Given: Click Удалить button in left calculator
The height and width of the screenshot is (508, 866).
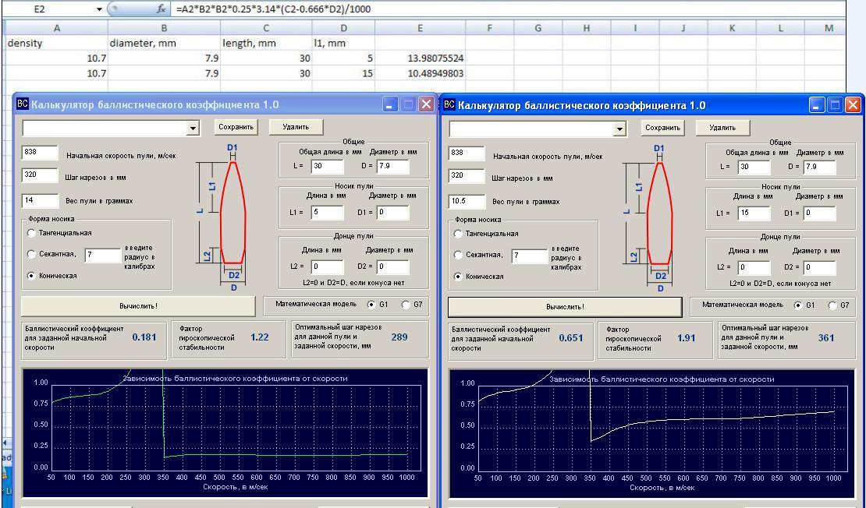Looking at the screenshot, I should click(296, 126).
